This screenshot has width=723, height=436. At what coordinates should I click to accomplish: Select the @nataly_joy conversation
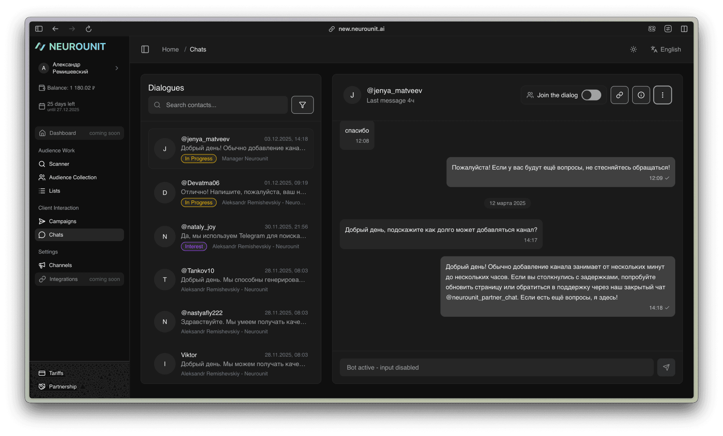[x=231, y=236]
